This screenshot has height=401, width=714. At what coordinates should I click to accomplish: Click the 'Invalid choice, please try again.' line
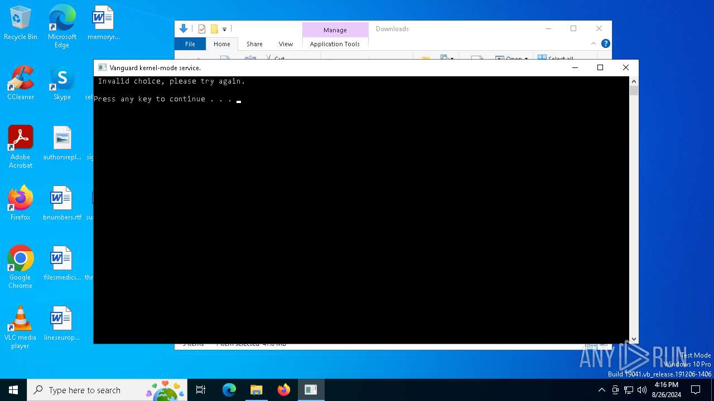tap(171, 81)
